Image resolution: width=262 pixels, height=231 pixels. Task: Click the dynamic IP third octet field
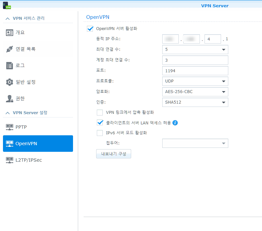pos(213,39)
